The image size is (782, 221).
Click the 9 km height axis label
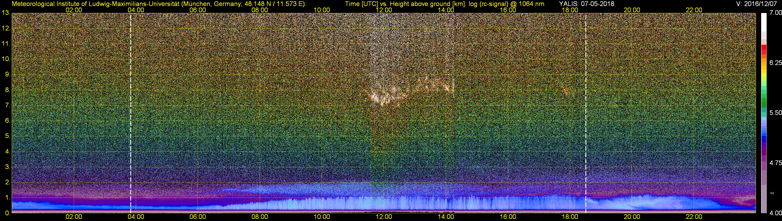click(x=7, y=74)
